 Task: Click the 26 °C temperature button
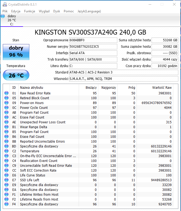pyautogui.click(x=16, y=75)
